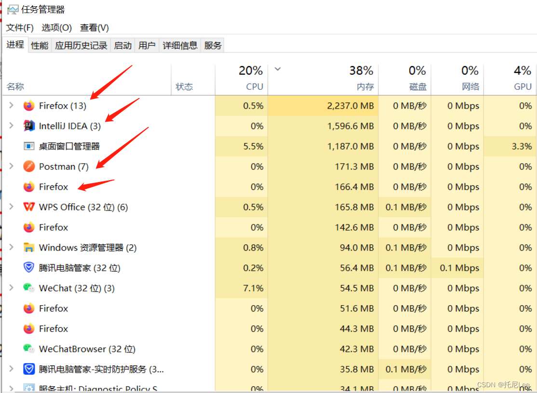The height and width of the screenshot is (393, 537).
Task: Click the 腾讯电脑管家 (32 位) shield icon
Action: click(29, 267)
